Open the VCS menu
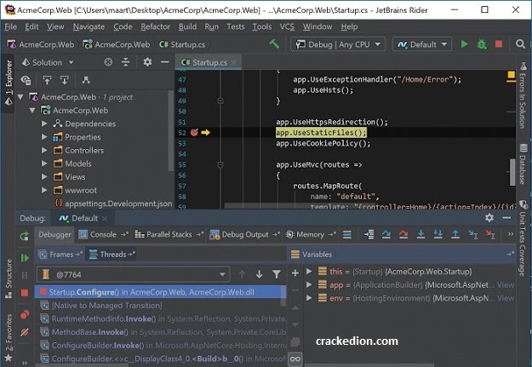 pos(287,26)
